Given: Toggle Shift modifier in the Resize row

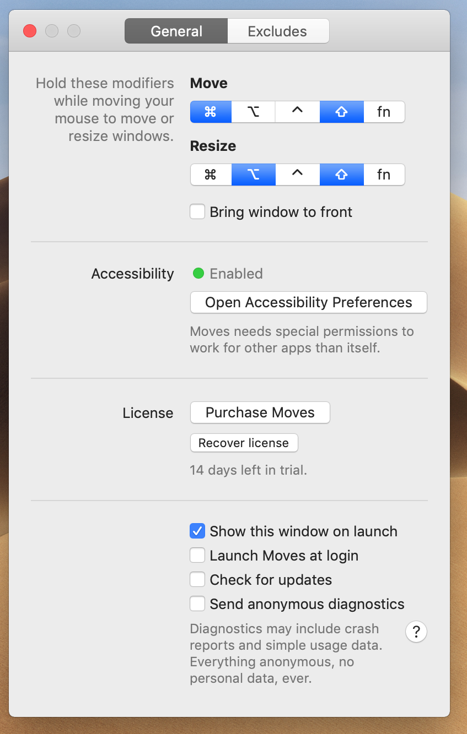Looking at the screenshot, I should [x=342, y=175].
